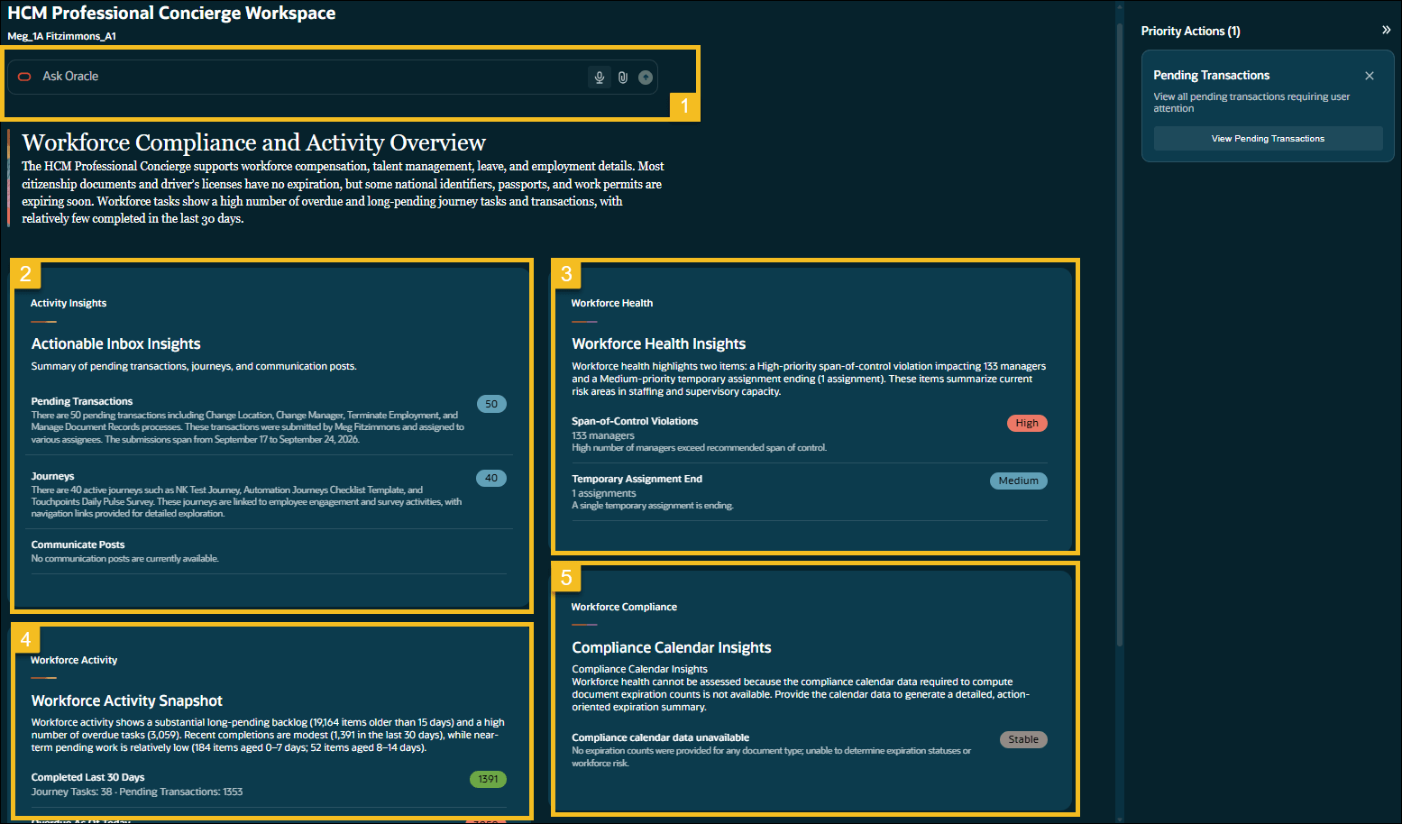
Task: Click the Priority Actions (1) panel title
Action: (1190, 31)
